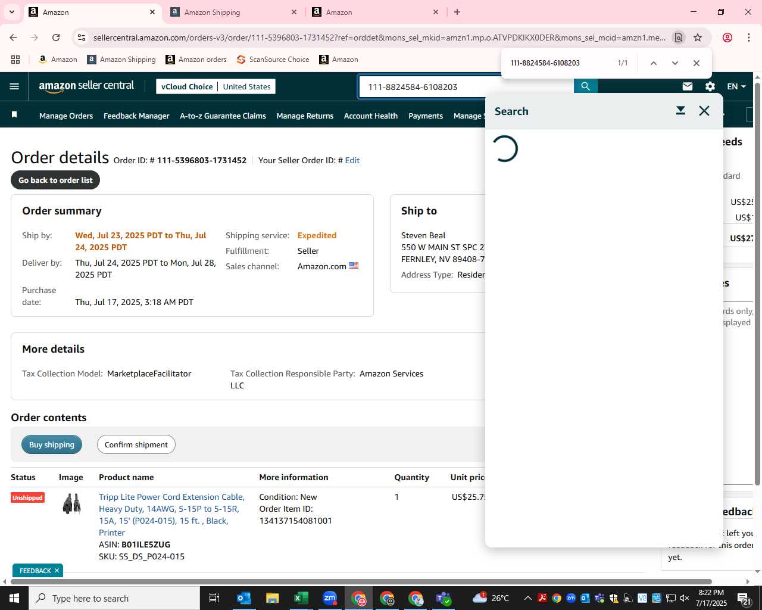
Task: Click the search magnifier button in Seller Central
Action: [x=585, y=86]
